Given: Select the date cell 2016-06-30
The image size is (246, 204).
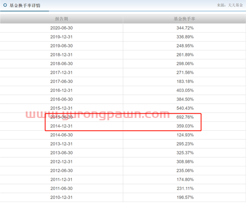Looking at the screenshot, I should [x=61, y=99].
